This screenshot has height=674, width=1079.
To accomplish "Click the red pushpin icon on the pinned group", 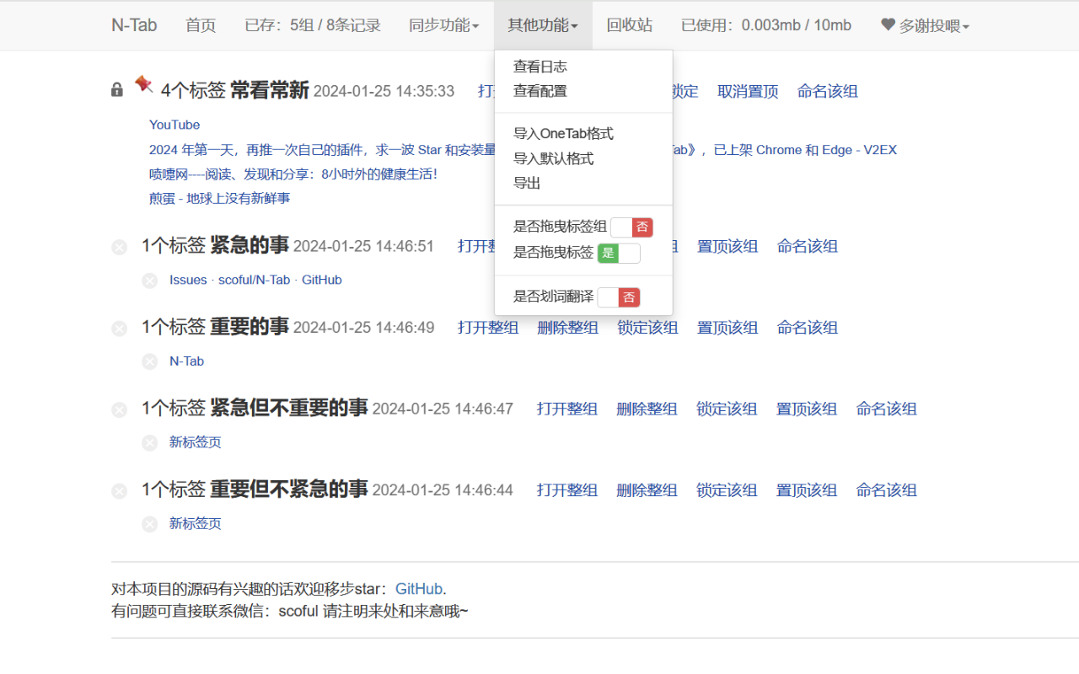I will tap(142, 84).
